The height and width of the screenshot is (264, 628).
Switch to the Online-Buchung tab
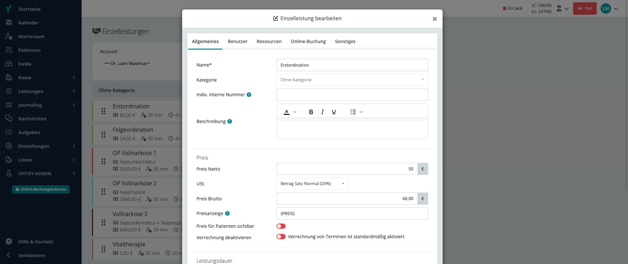tap(308, 41)
